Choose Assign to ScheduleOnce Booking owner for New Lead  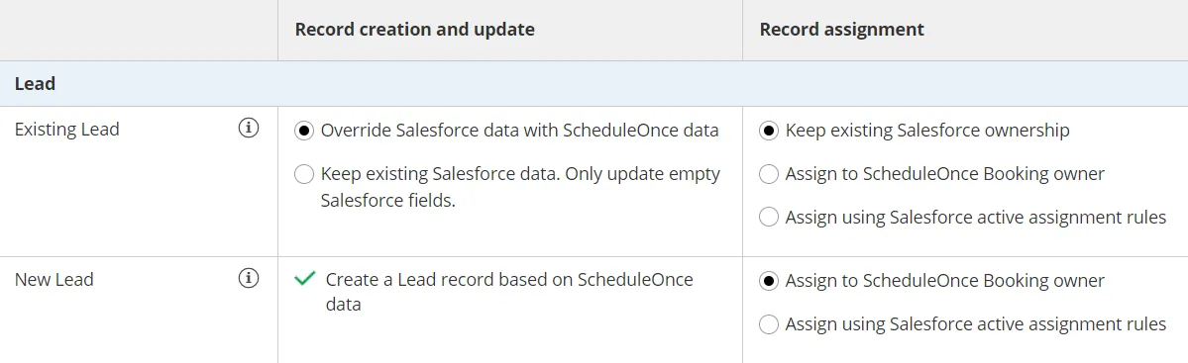[768, 281]
